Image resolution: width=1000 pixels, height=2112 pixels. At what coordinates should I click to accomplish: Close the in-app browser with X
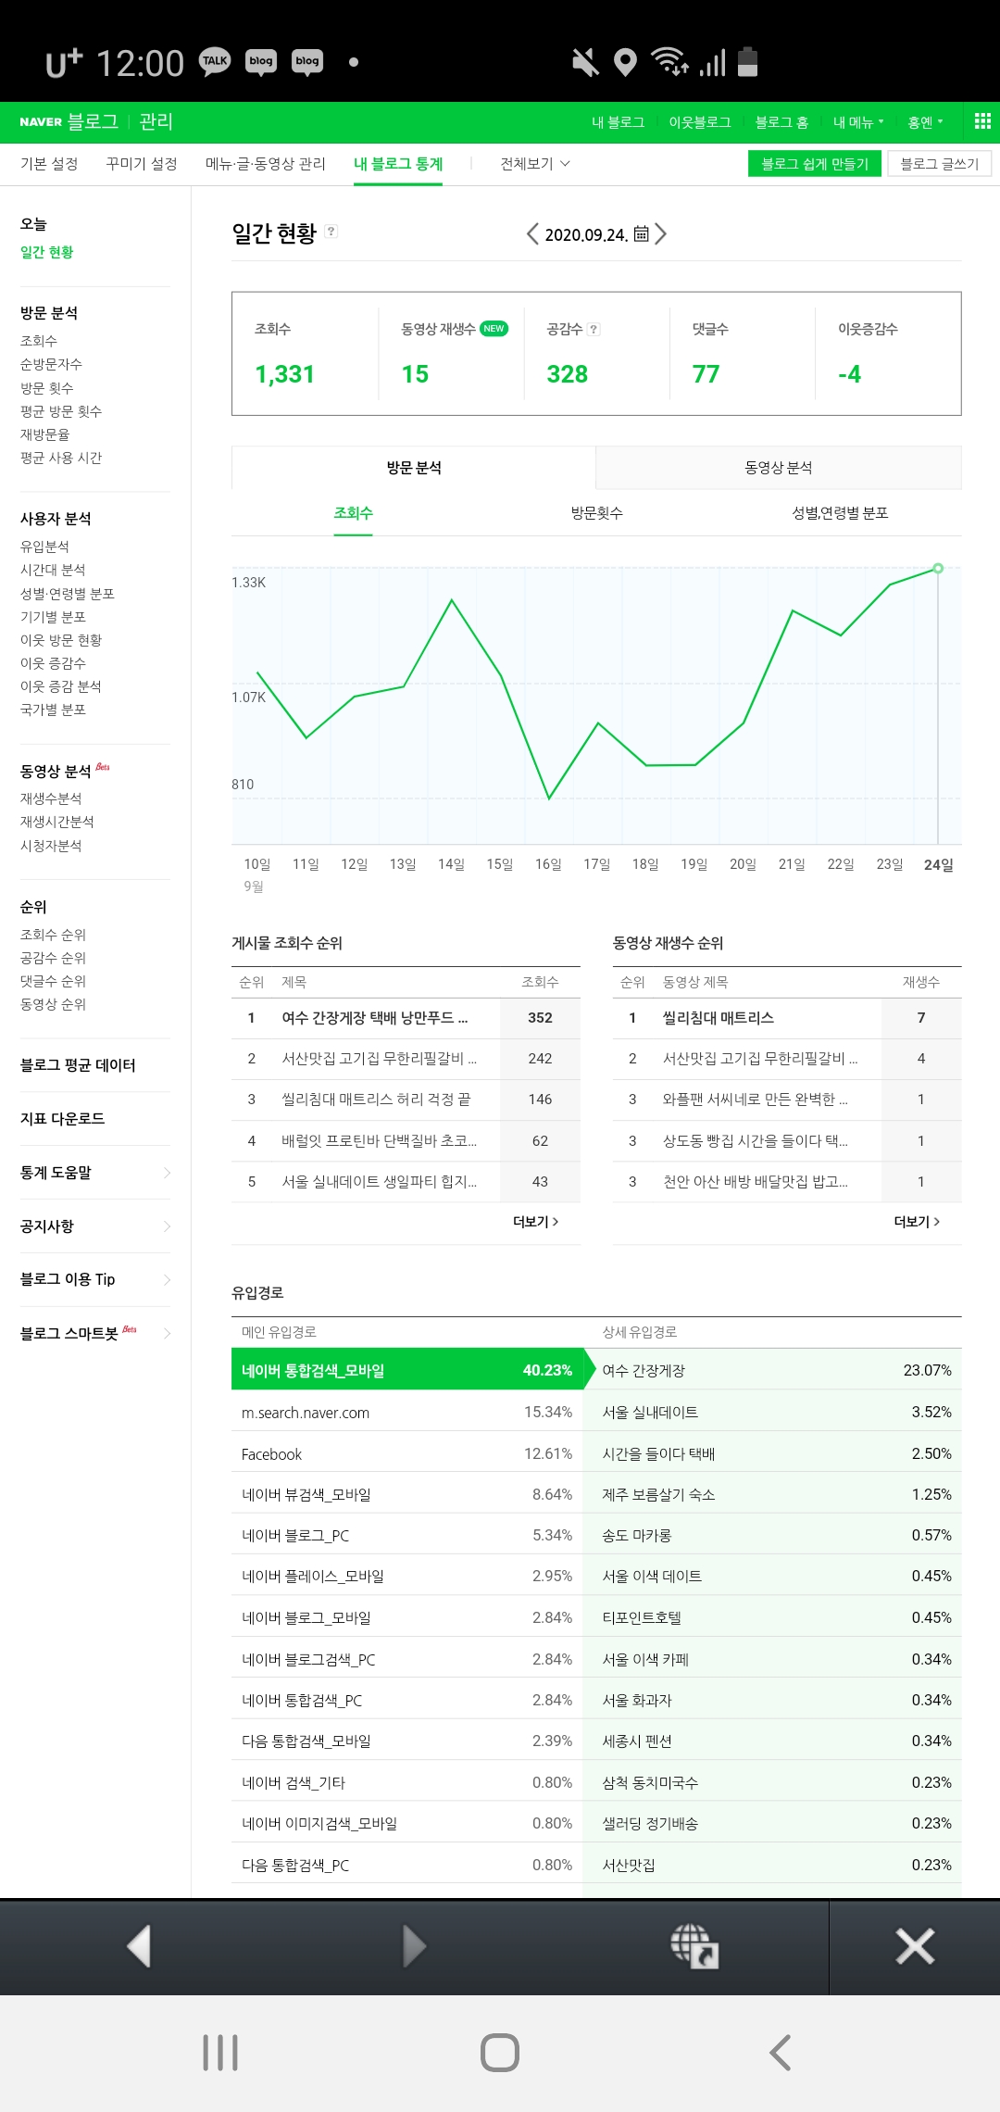915,1946
